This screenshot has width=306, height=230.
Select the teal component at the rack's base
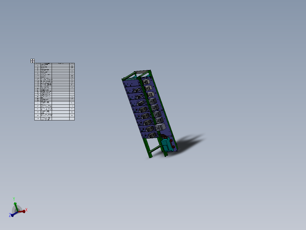click(167, 144)
